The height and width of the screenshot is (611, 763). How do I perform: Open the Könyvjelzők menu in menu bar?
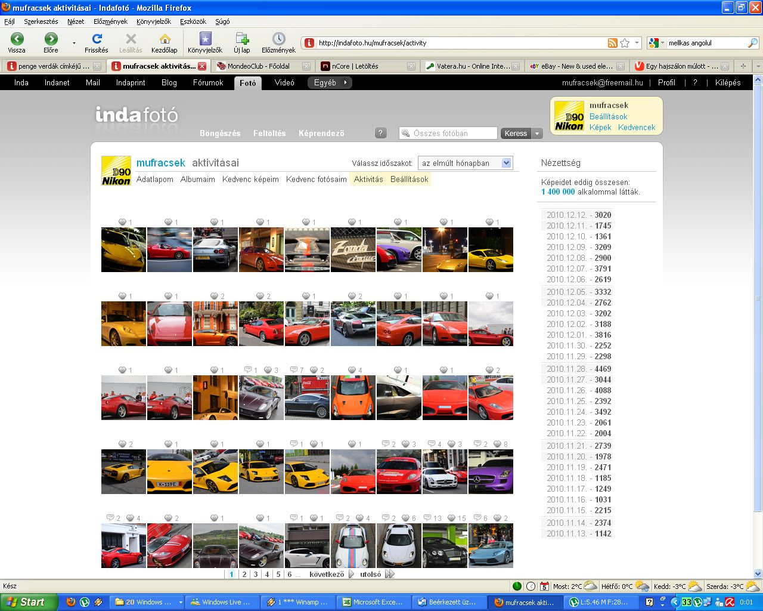tap(154, 21)
